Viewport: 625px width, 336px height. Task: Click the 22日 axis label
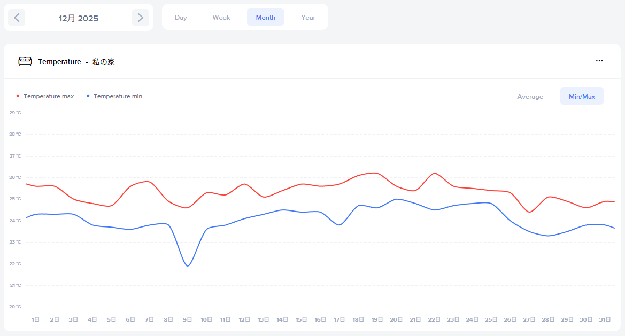434,319
